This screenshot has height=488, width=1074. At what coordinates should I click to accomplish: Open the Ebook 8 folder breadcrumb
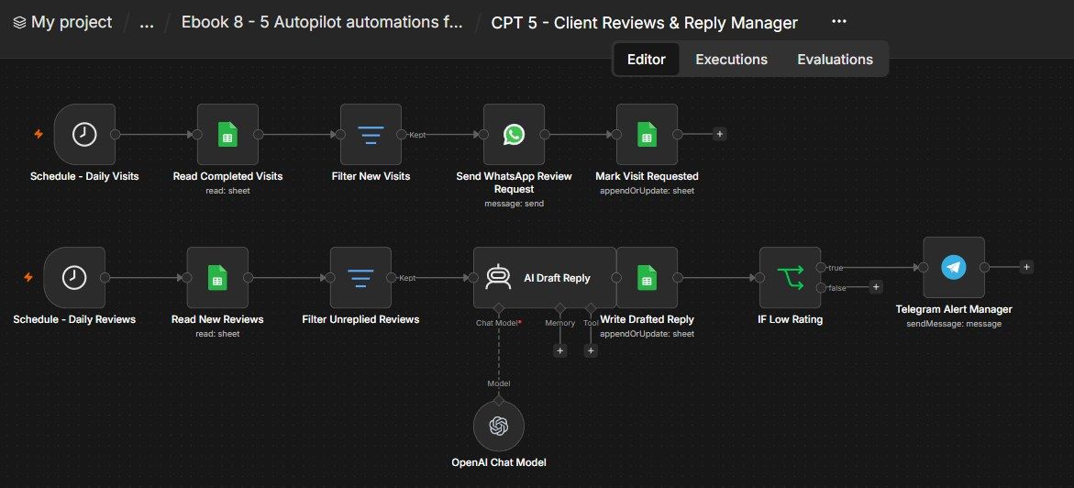pos(322,23)
